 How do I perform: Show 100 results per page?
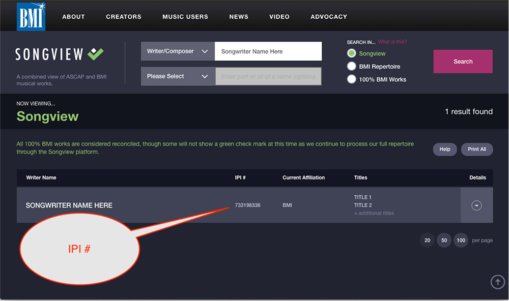coord(461,240)
